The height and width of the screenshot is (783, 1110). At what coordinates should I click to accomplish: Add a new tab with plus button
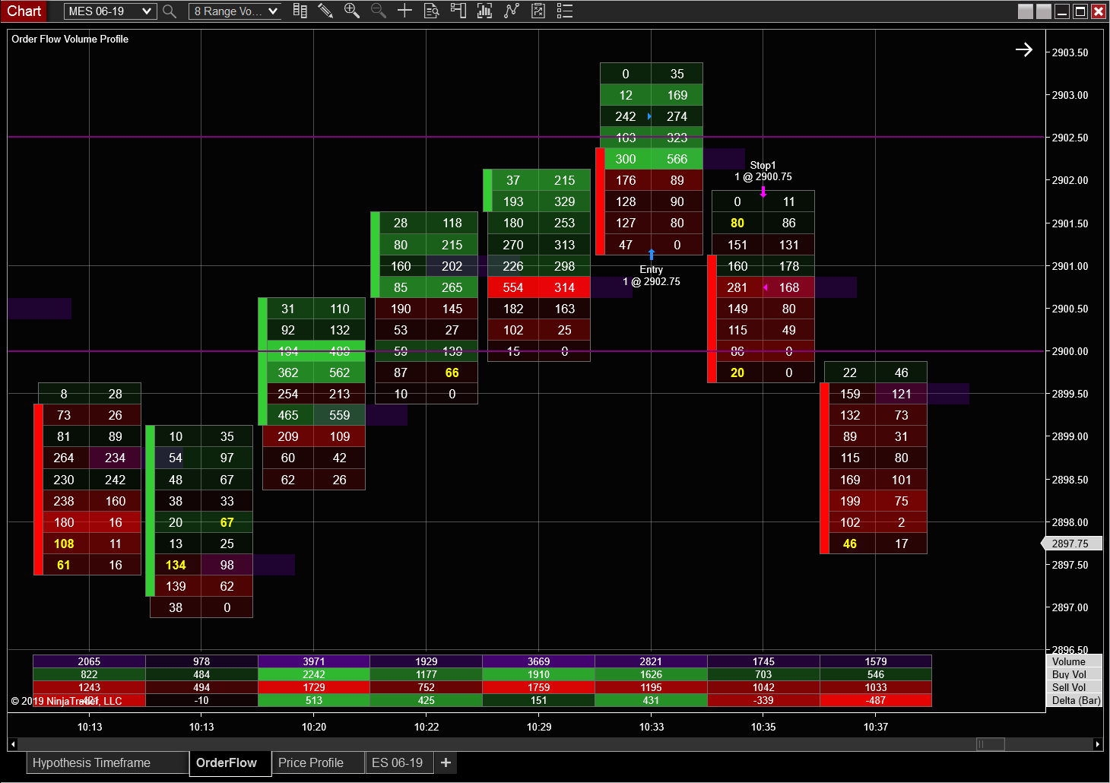click(446, 762)
